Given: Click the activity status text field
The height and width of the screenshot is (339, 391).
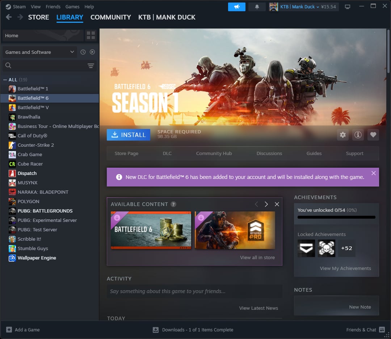Looking at the screenshot, I should (194, 291).
